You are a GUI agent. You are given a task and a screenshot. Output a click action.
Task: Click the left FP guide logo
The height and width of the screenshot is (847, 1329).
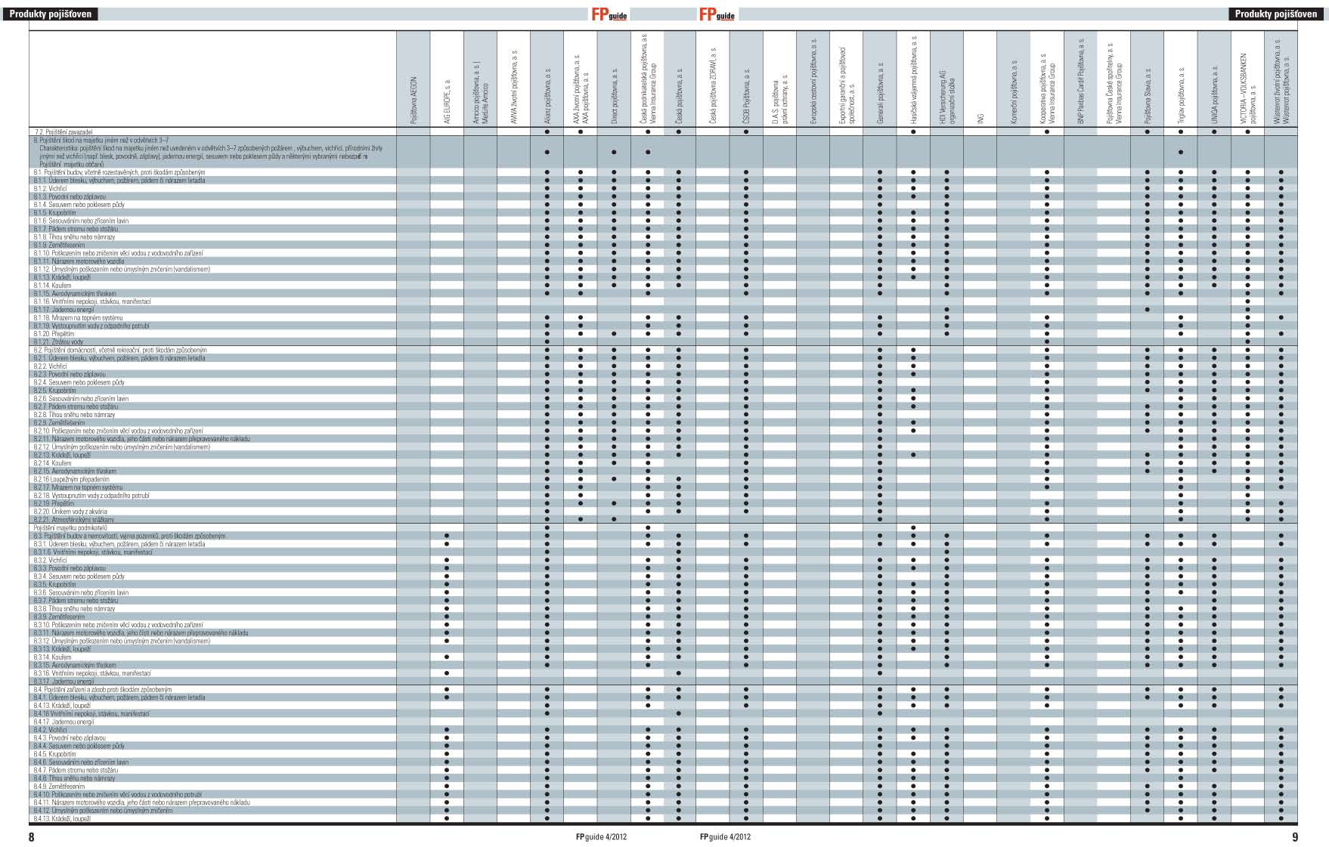point(609,14)
